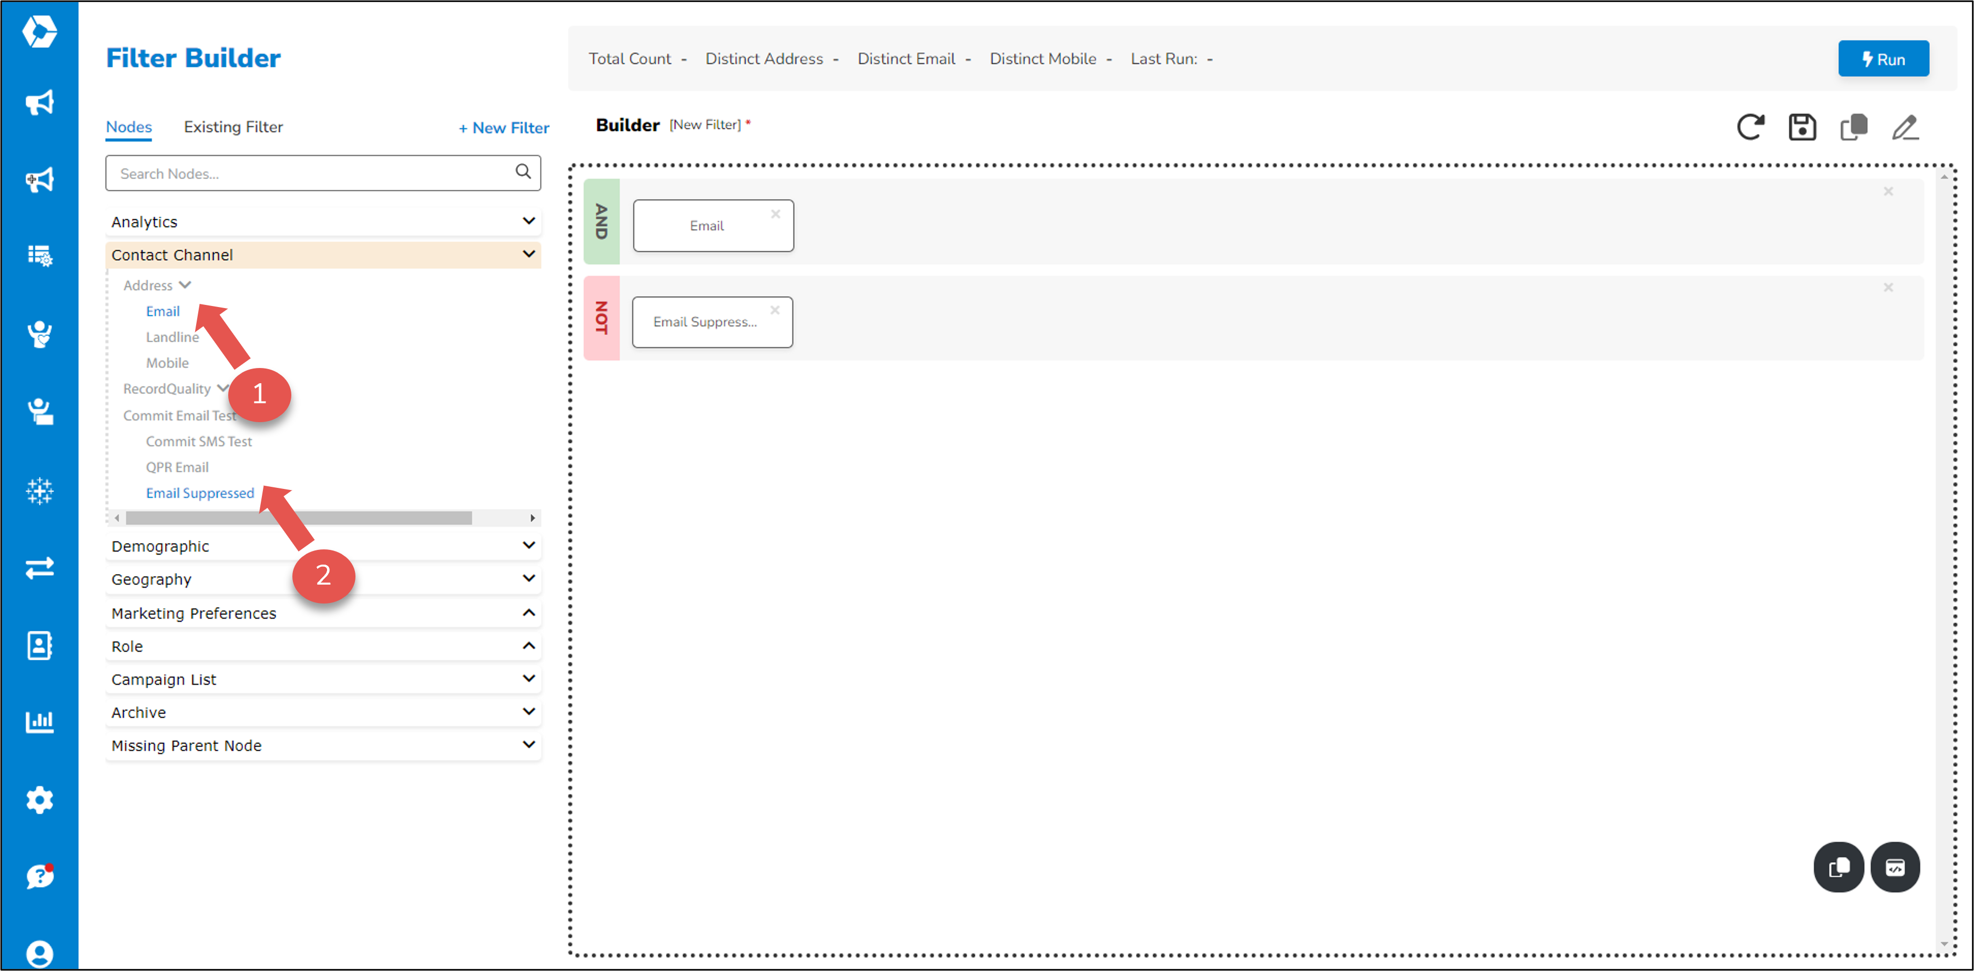
Task: Open the help chat with notification dot
Action: (x=40, y=877)
